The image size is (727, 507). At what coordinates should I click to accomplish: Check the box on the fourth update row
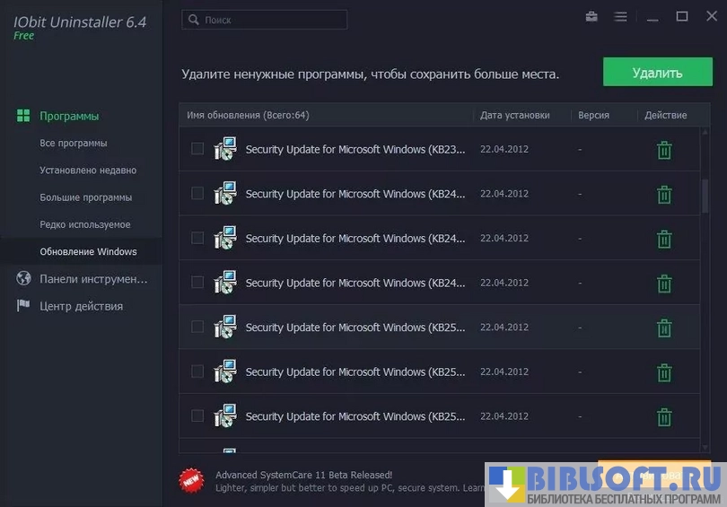197,283
